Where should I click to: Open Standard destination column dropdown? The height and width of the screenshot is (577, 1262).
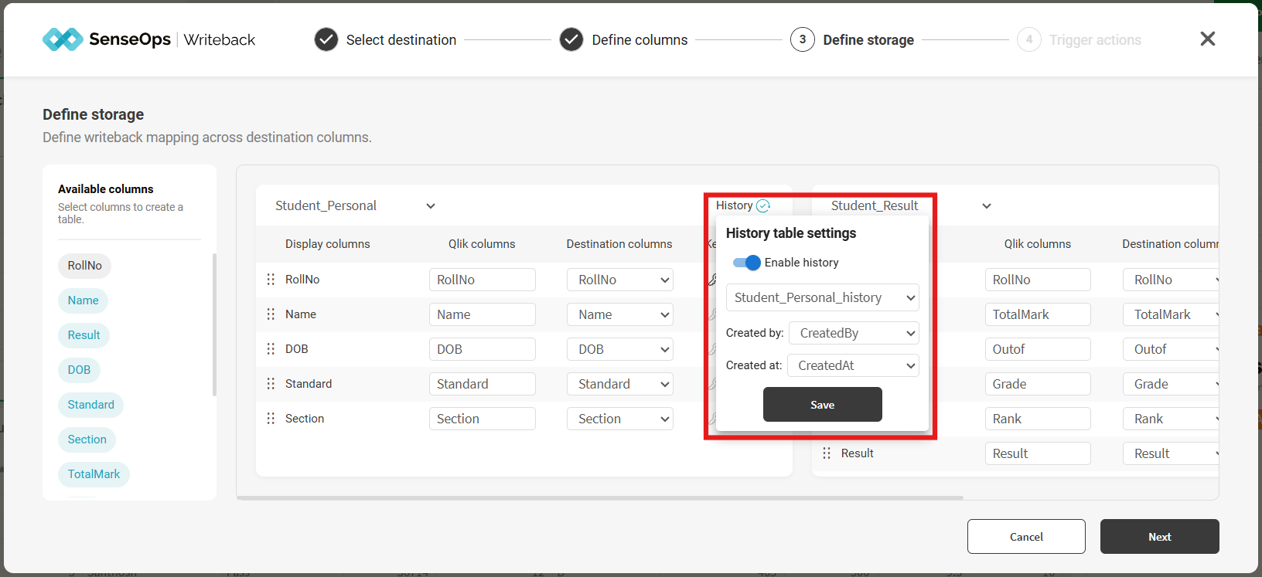coord(620,384)
